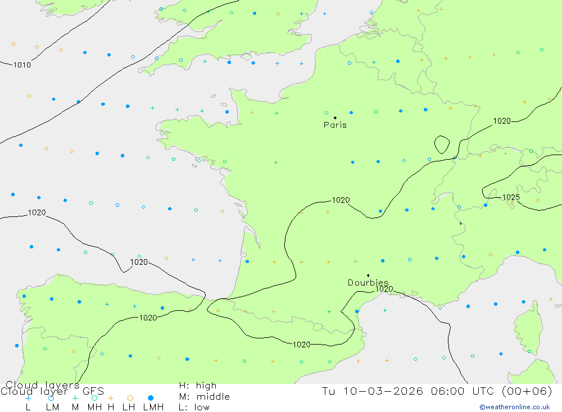Click the Dourbies city marker dot
This screenshot has width=562, height=412.
(x=368, y=275)
